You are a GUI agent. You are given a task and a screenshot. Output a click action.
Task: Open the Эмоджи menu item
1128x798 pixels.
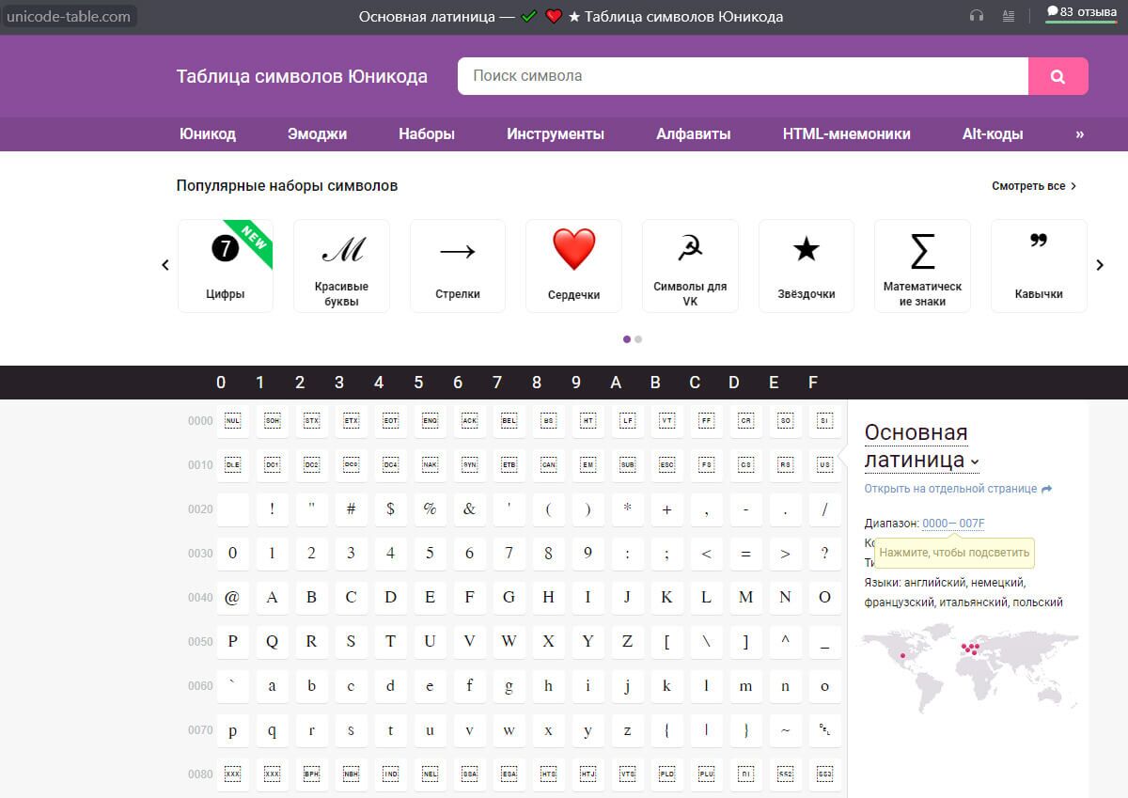tap(317, 133)
